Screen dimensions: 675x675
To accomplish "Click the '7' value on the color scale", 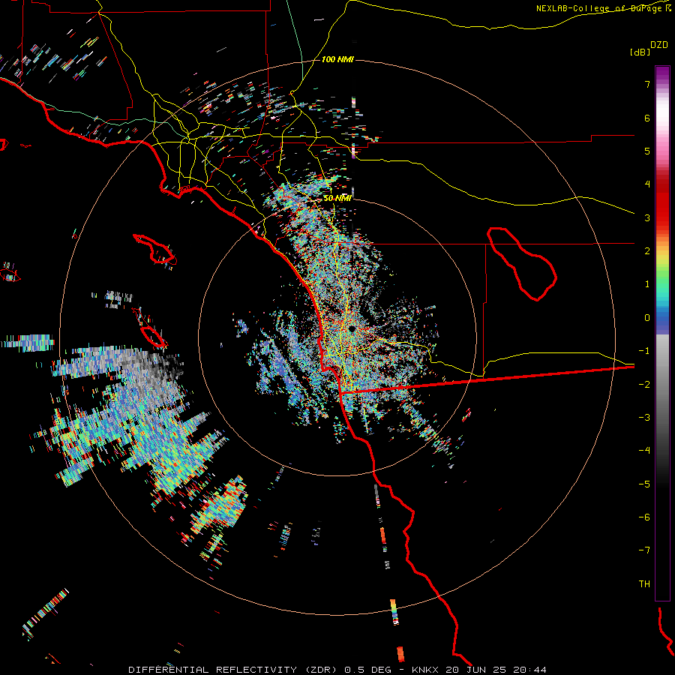I will (x=647, y=84).
